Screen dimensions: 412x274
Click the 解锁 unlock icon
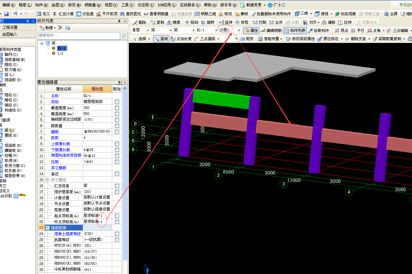point(237,14)
